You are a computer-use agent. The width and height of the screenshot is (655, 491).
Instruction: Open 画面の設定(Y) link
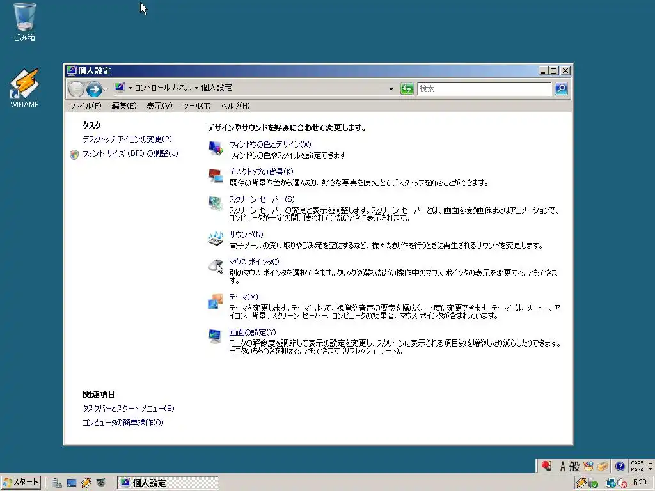coord(252,332)
